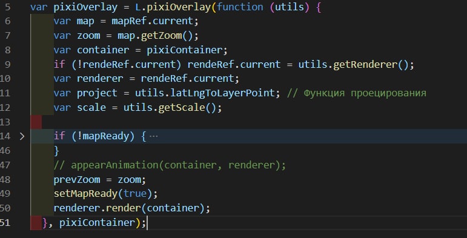The width and height of the screenshot is (467, 238).
Task: Click 'L.pixiOverlay' method call
Action: pyautogui.click(x=173, y=7)
